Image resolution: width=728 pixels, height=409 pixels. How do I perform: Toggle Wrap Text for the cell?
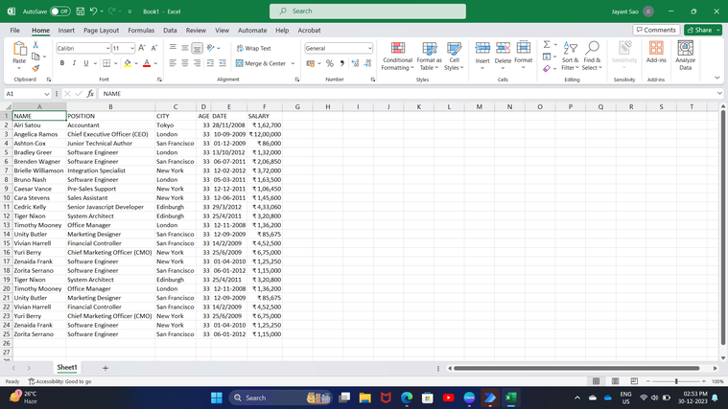click(252, 48)
